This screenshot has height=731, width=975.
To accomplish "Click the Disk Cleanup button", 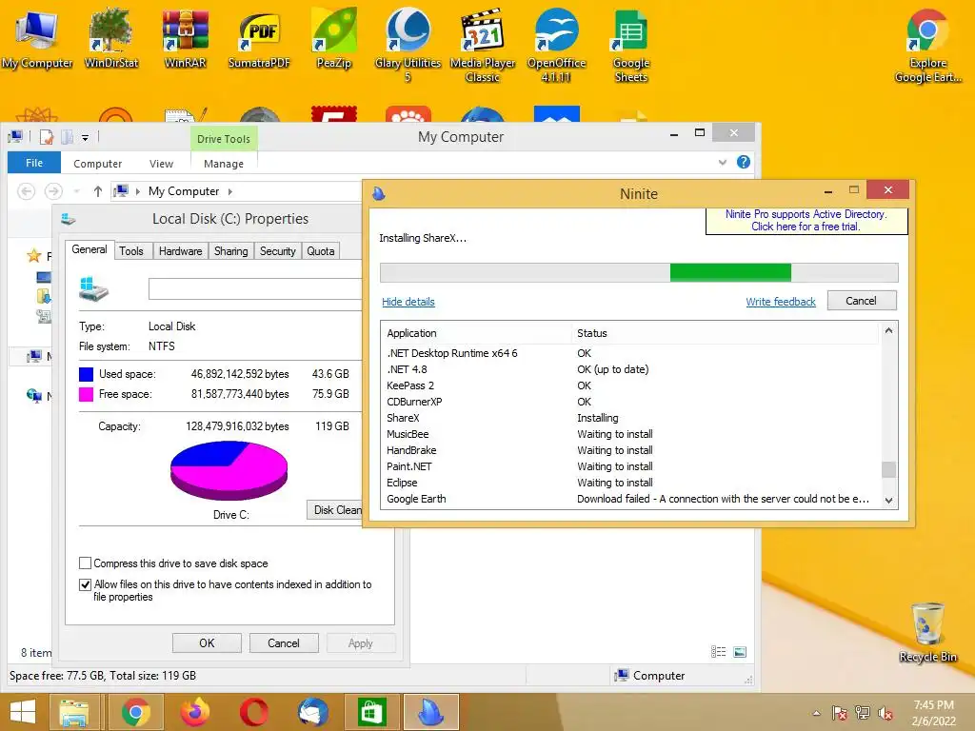I will pyautogui.click(x=334, y=510).
